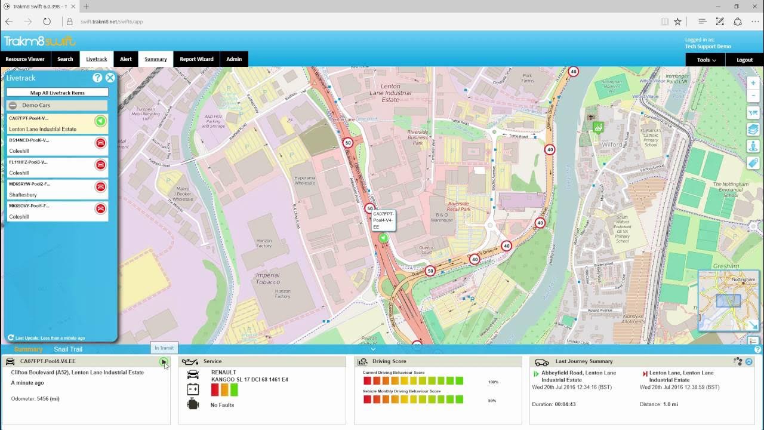
Task: Collapse the Demo Cars group
Action: pyautogui.click(x=13, y=105)
